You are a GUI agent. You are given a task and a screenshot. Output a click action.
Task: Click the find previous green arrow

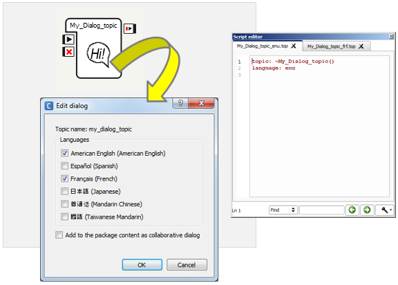pyautogui.click(x=352, y=210)
